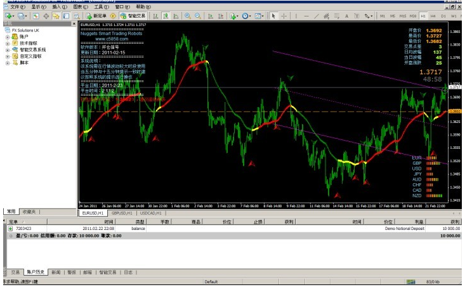Toggle the Navigator star-folder icon

(x=56, y=16)
